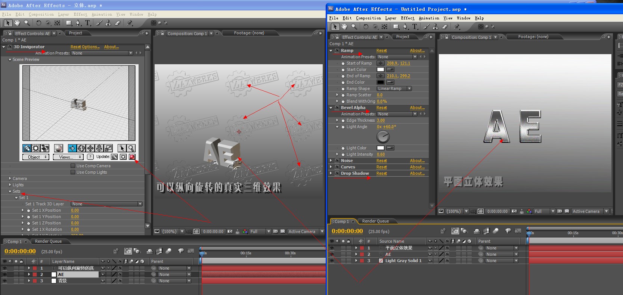Hide Light Gray Solid 1 layer visibility
The width and height of the screenshot is (623, 295).
click(331, 261)
